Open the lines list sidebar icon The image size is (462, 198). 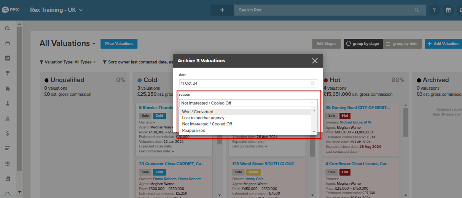click(x=7, y=148)
